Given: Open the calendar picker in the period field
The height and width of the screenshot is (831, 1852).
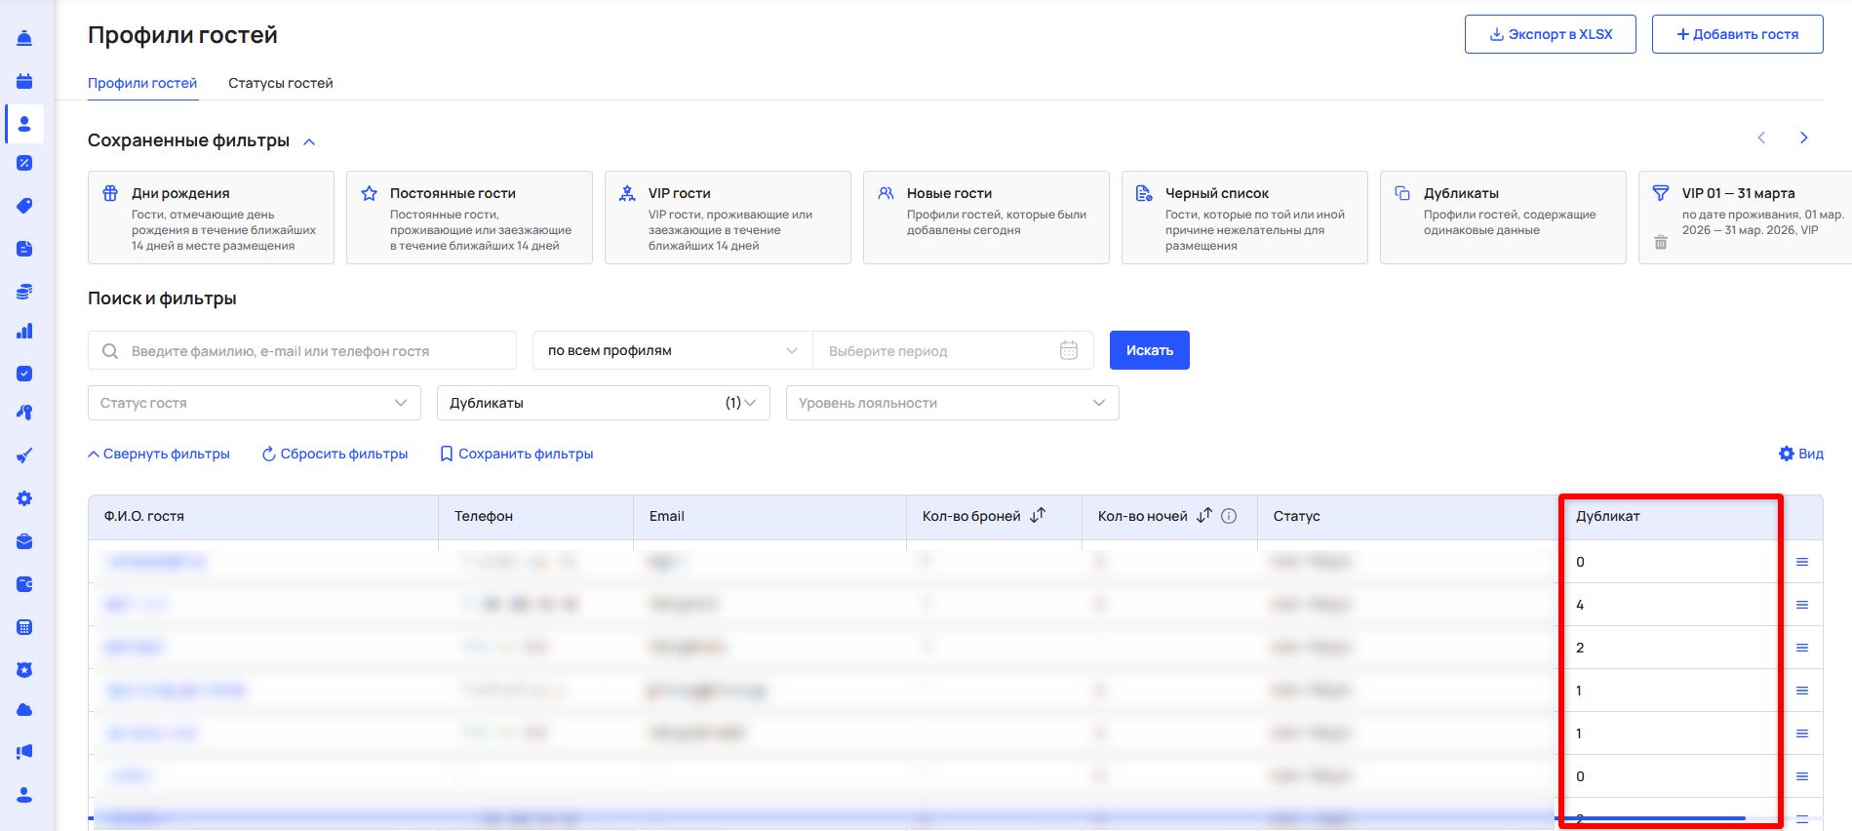Looking at the screenshot, I should point(1069,351).
